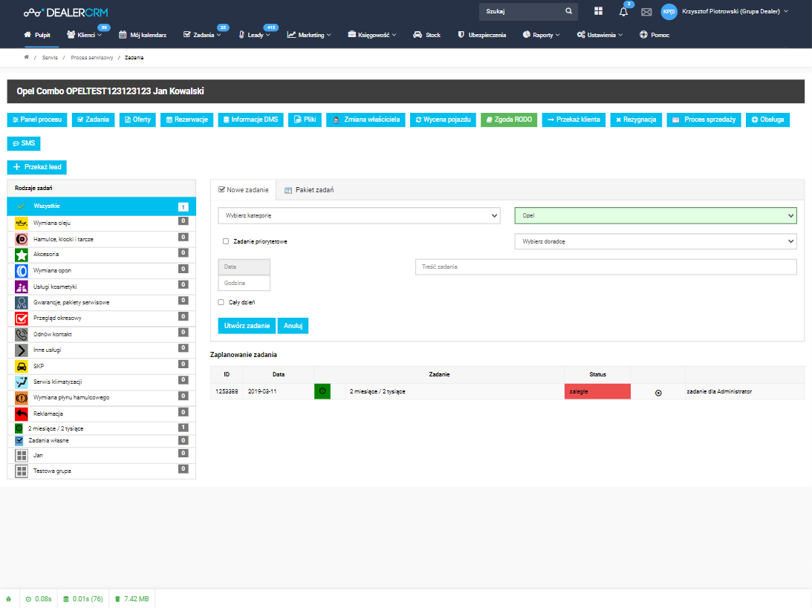Open the green Opel brand dropdown
Viewport: 812px width, 608px height.
655,216
